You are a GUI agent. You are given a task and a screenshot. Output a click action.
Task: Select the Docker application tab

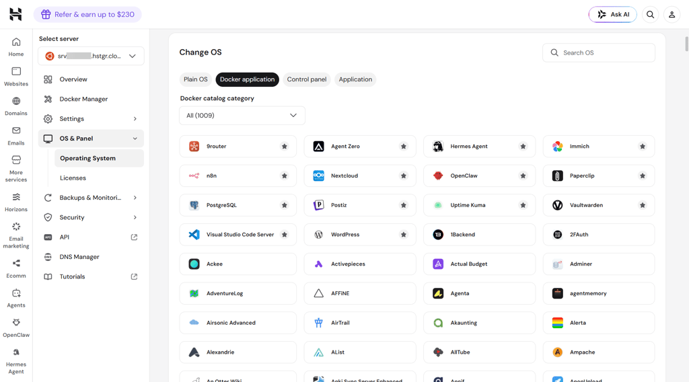pyautogui.click(x=248, y=79)
